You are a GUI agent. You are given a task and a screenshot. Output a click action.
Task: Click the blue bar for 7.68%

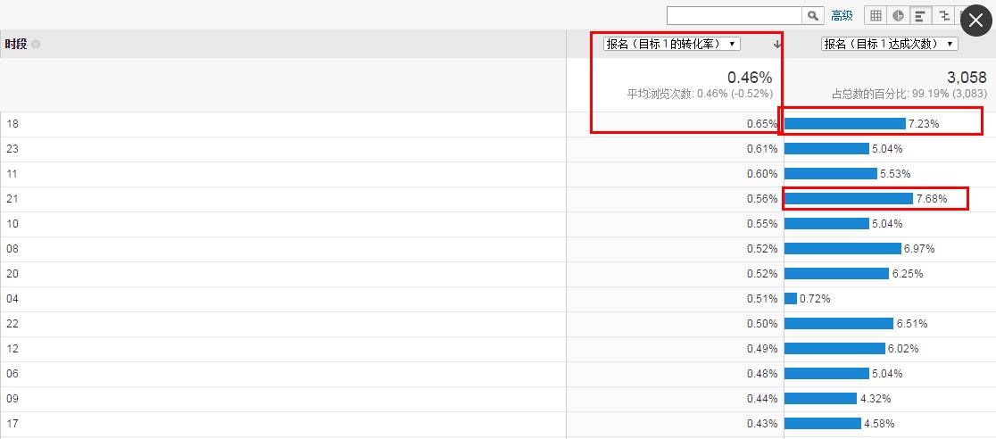848,199
